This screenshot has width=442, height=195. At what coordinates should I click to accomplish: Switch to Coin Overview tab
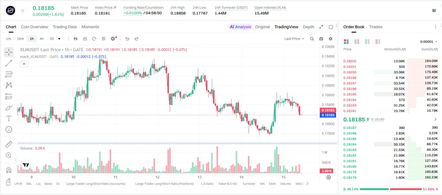(x=34, y=27)
